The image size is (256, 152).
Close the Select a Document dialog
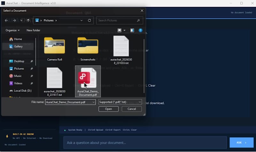coord(142,11)
